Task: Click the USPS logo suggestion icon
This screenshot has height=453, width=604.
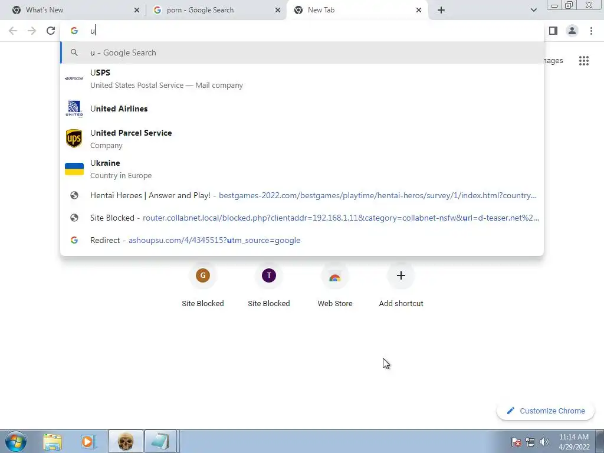Action: (74, 78)
